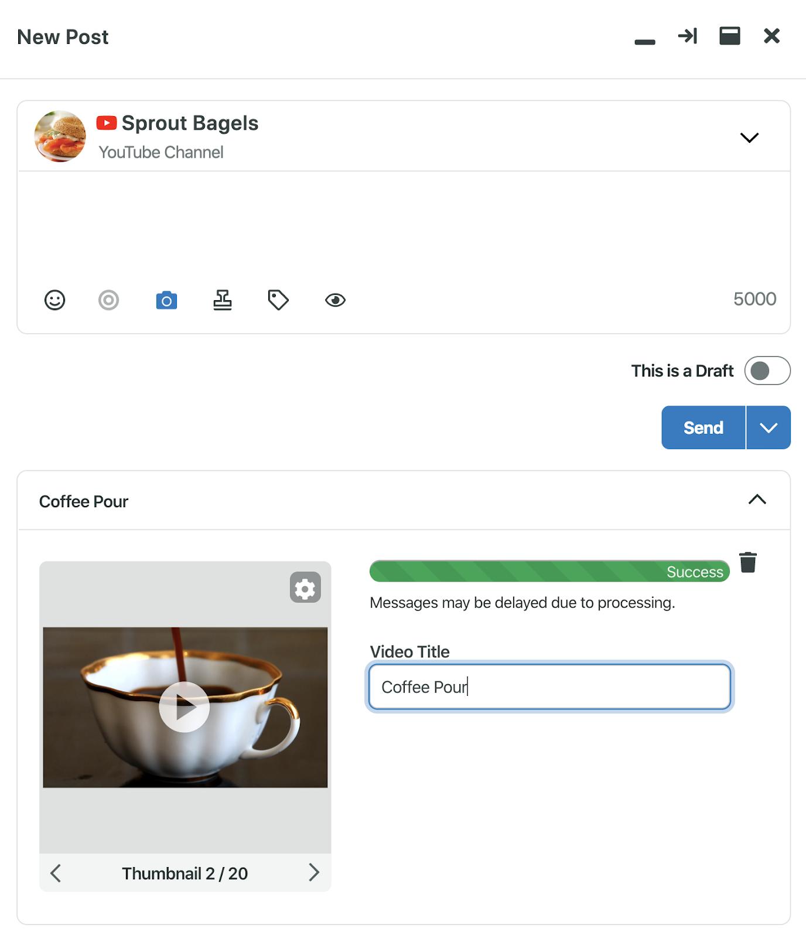Open video thumbnail settings gear
Viewport: 806px width, 938px height.
tap(305, 587)
